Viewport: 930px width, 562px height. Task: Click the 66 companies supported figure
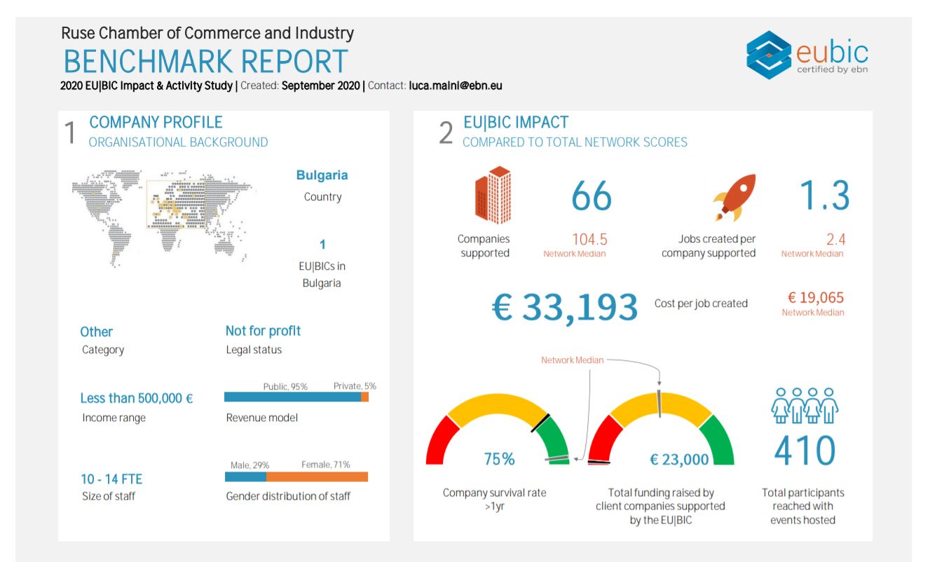(x=591, y=197)
